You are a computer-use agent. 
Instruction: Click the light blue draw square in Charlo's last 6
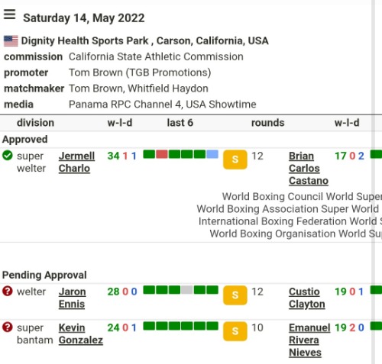click(x=212, y=154)
